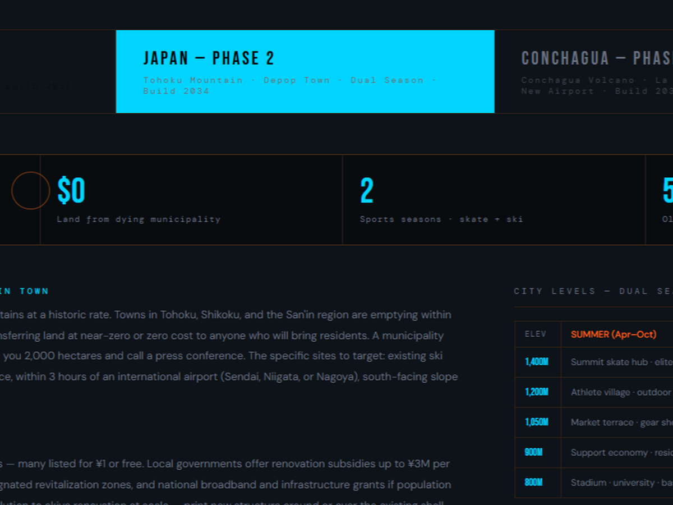Screen dimensions: 673x505
Task: Click the $0 land cost figure
Action: tap(71, 191)
